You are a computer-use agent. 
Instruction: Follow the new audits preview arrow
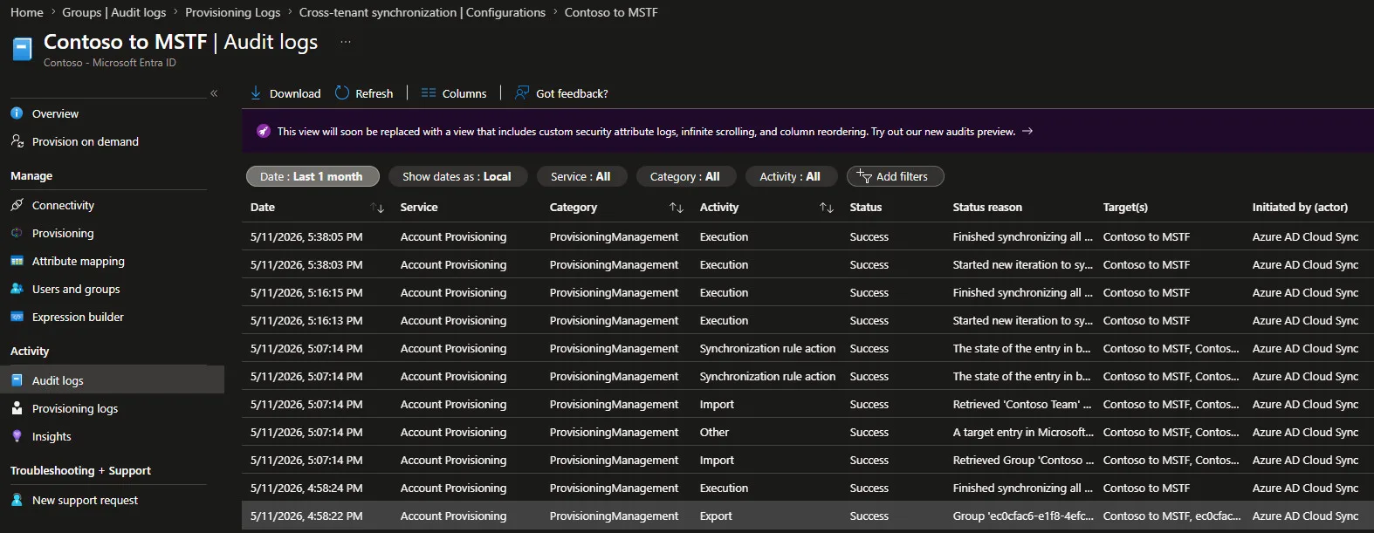tap(1027, 131)
